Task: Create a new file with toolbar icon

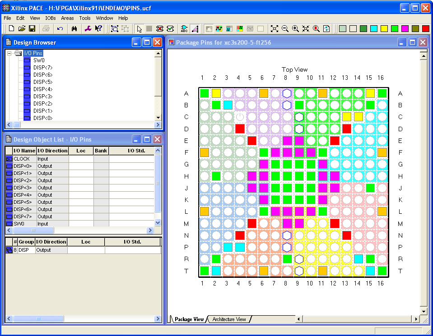Action: click(x=12, y=28)
